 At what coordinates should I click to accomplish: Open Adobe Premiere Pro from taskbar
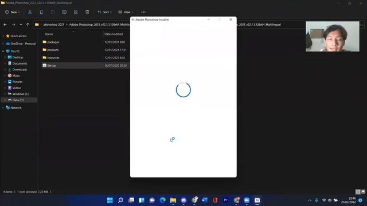point(225,200)
